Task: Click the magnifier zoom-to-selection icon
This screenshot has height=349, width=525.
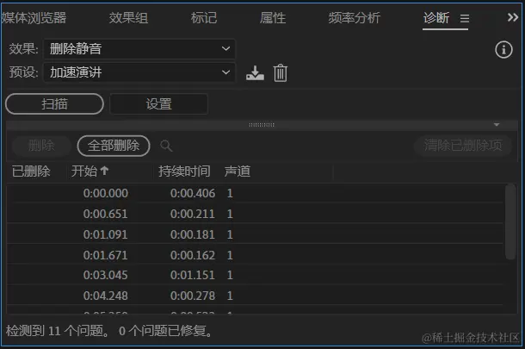Action: pyautogui.click(x=166, y=146)
